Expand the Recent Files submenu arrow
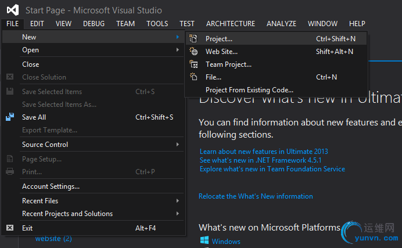Image resolution: width=402 pixels, height=248 pixels. 177,200
